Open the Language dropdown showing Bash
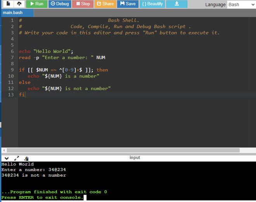 point(241,5)
